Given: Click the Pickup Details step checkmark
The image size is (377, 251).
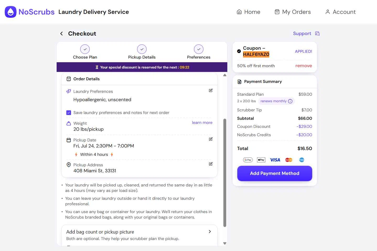Looking at the screenshot, I should pyautogui.click(x=142, y=49).
